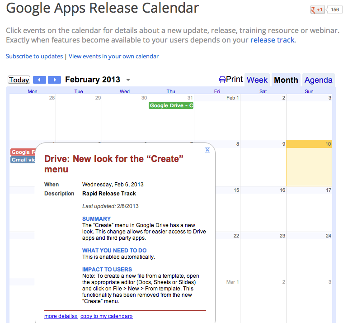Click day number 24
The width and height of the screenshot is (343, 323).
pyautogui.click(x=329, y=236)
